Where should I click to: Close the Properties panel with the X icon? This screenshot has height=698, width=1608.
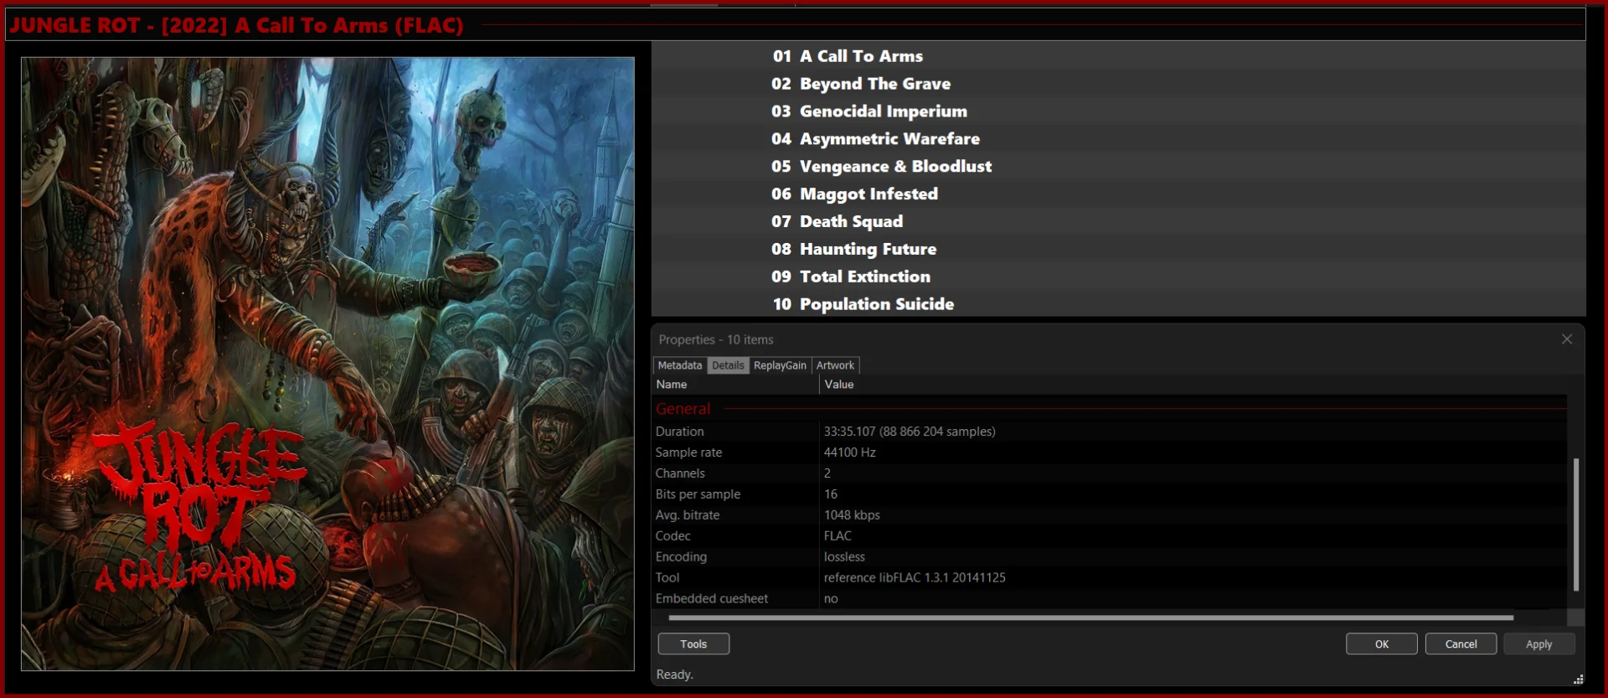[x=1566, y=339]
